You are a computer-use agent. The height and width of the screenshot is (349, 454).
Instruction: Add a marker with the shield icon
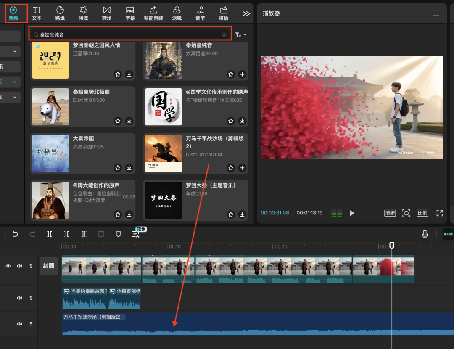(119, 234)
